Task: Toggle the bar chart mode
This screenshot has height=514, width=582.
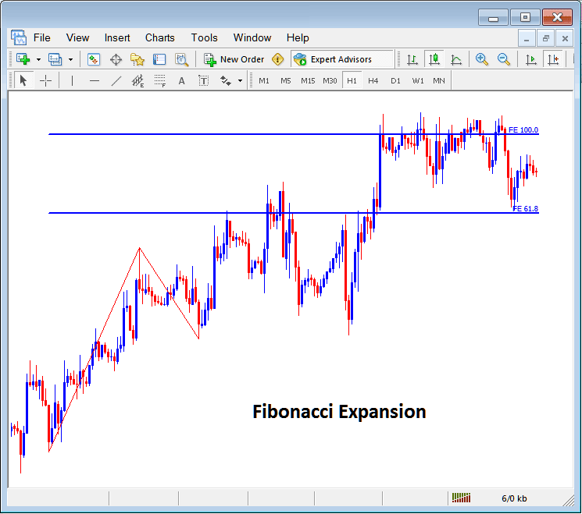Action: [412, 59]
